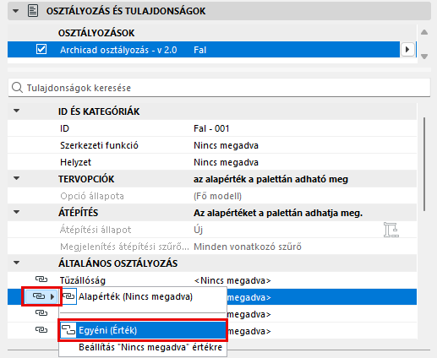This screenshot has height=358, width=437.
Task: Click the Megjelenítés átépítési szűrő label
Action: (x=124, y=247)
